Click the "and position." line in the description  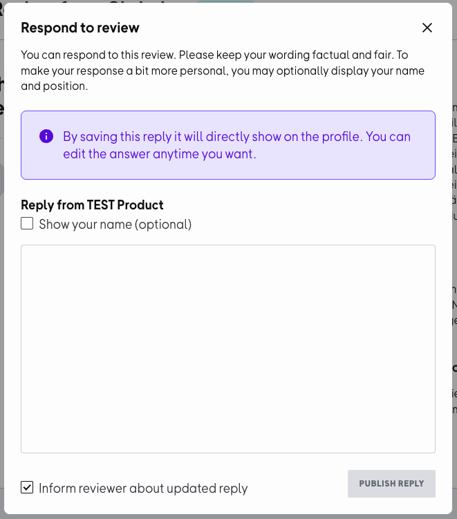54,86
